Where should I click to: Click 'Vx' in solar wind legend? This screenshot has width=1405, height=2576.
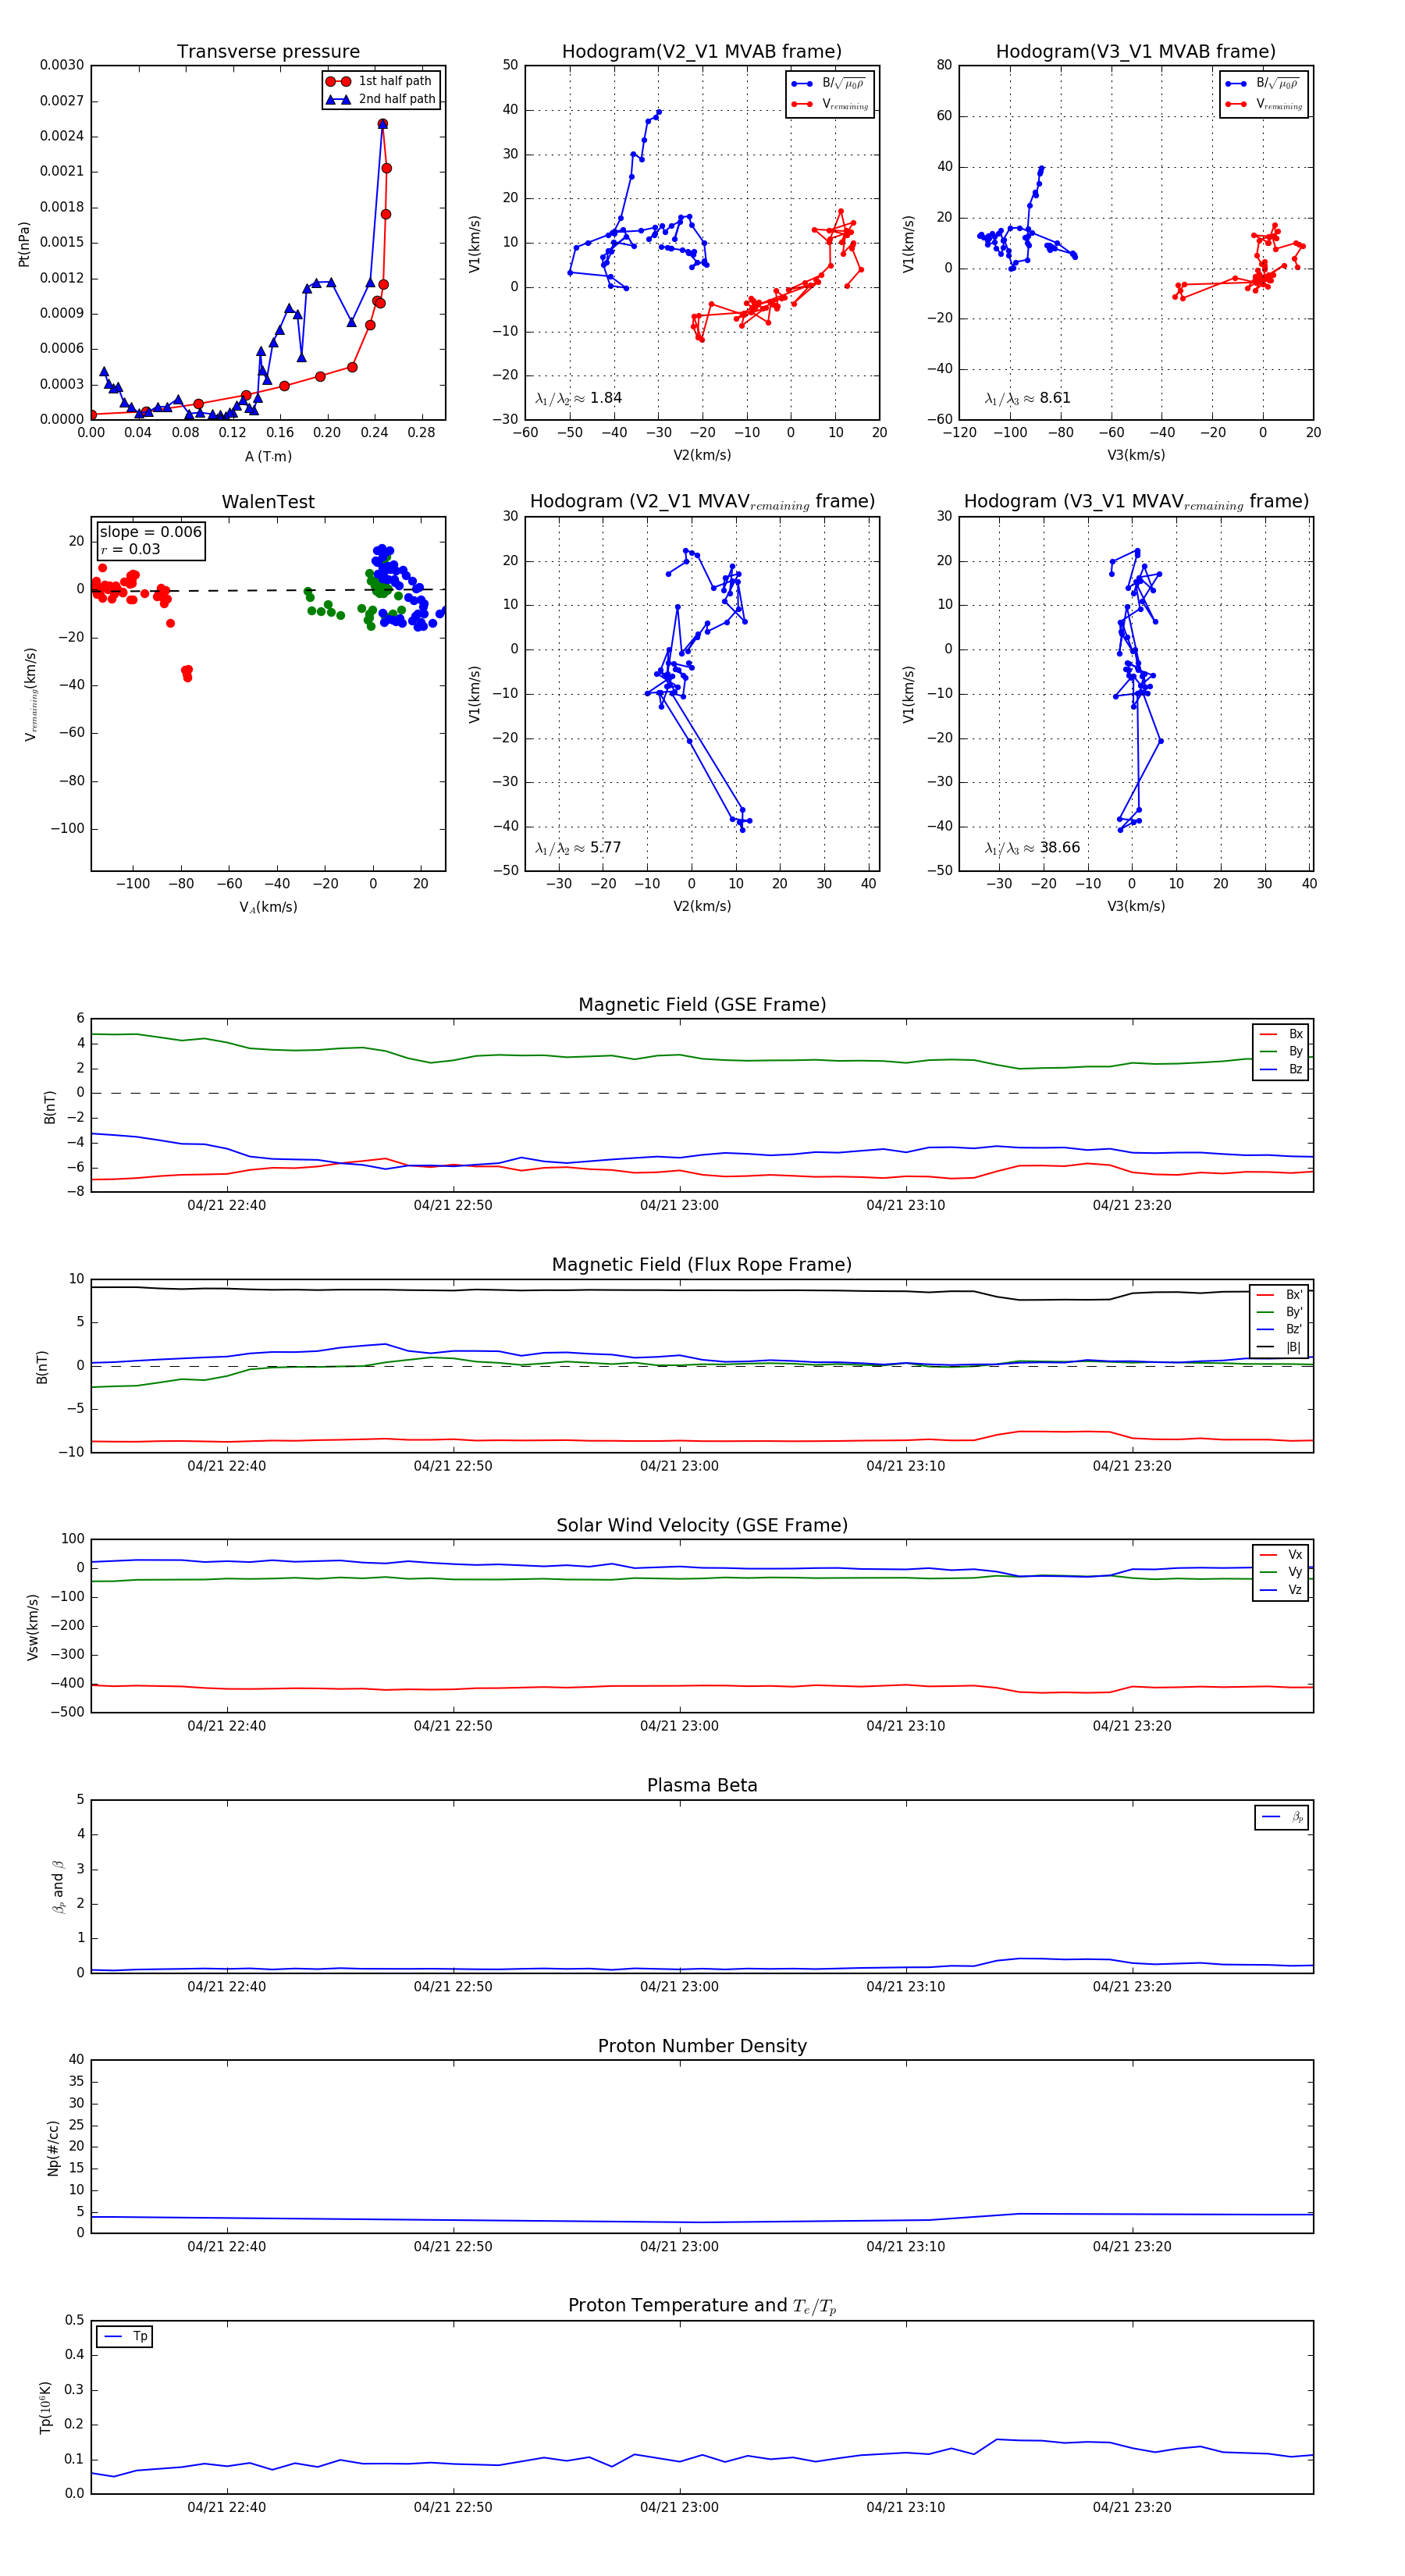point(1281,1554)
